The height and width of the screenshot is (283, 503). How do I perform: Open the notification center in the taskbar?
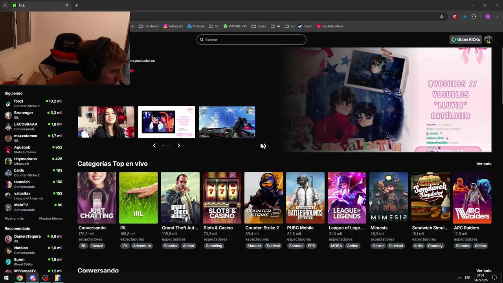click(x=494, y=278)
